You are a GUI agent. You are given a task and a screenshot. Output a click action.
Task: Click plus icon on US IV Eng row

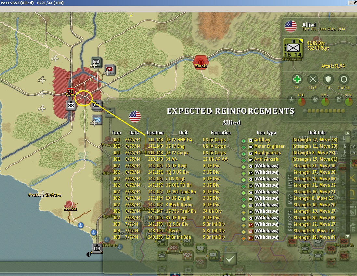coord(244,147)
